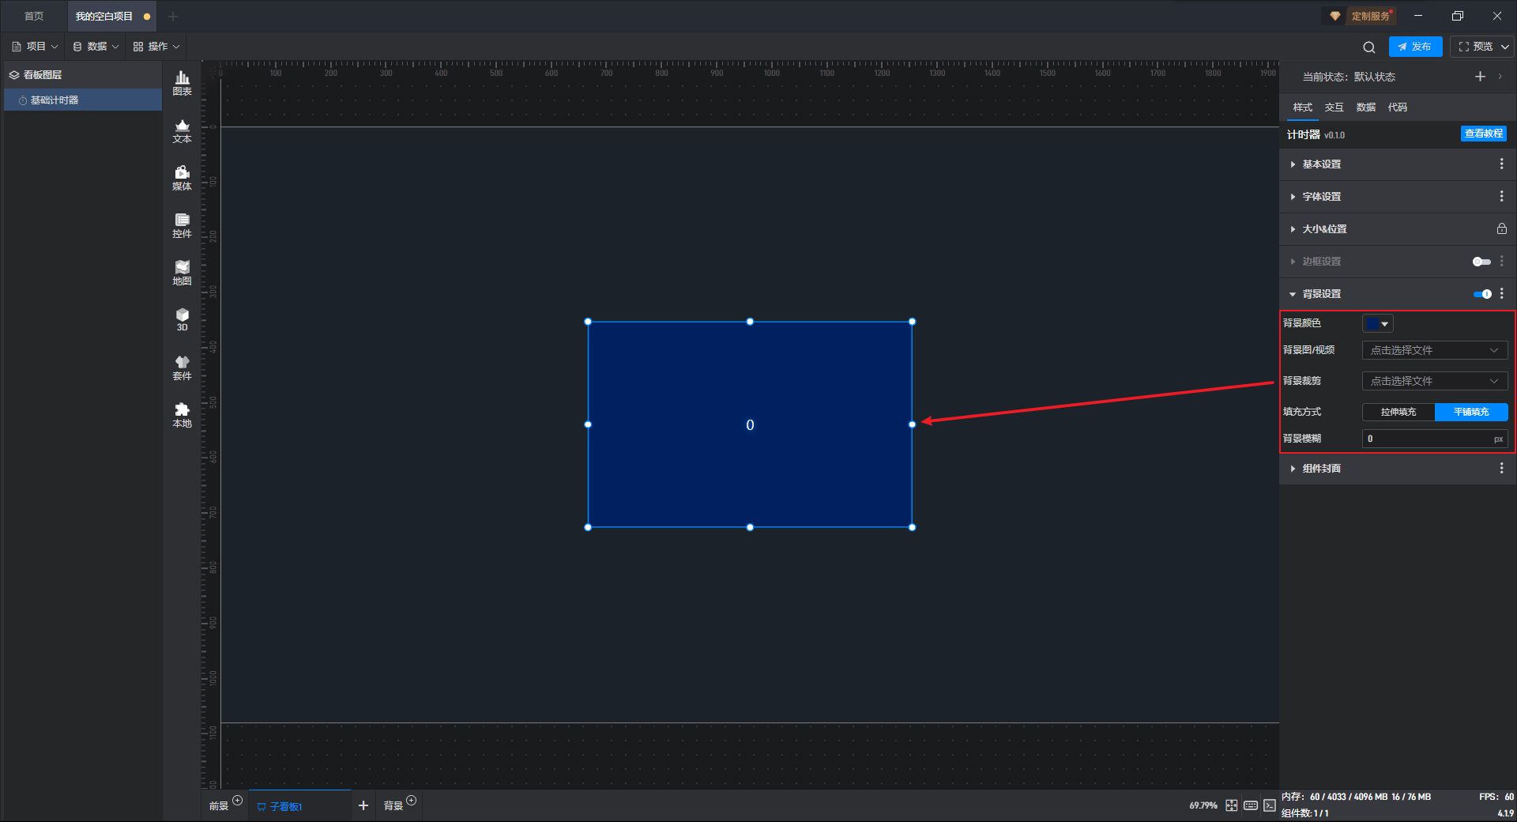Open the 媒体 (media) component library

click(x=182, y=178)
